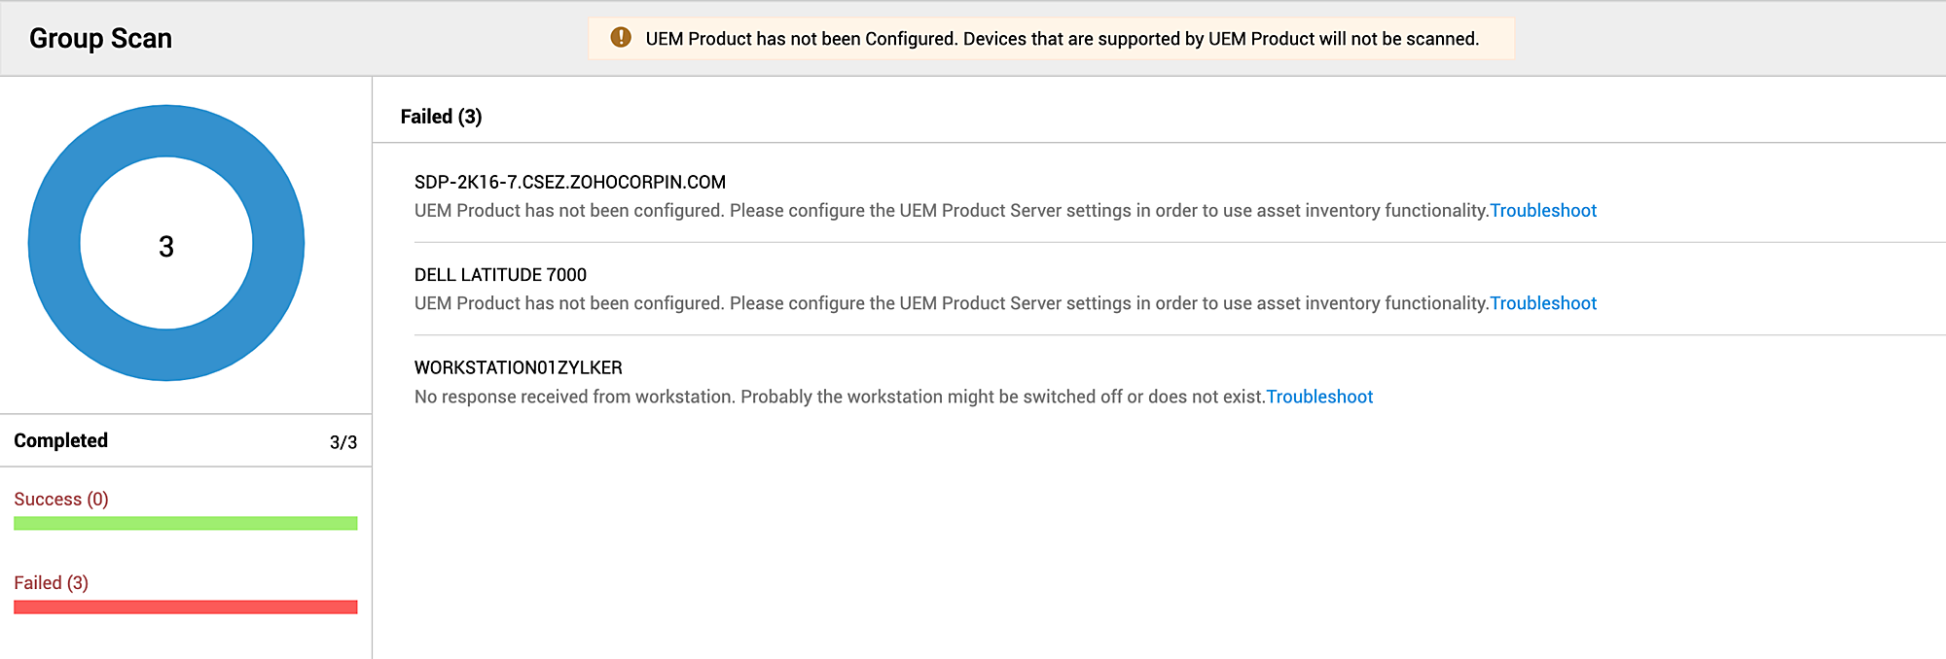Click the 3/3 completed count

[x=342, y=442]
